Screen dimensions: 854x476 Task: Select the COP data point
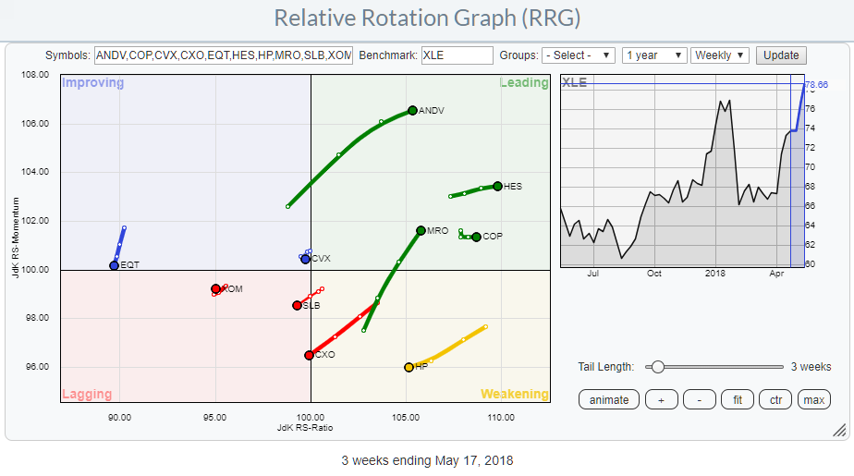tap(476, 237)
